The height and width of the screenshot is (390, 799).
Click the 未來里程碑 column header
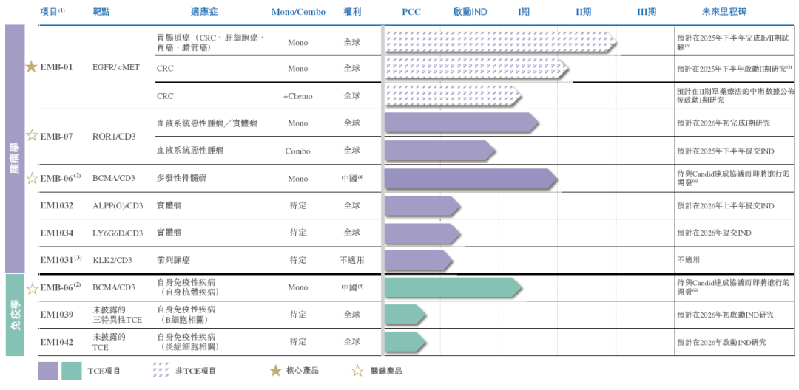point(724,12)
